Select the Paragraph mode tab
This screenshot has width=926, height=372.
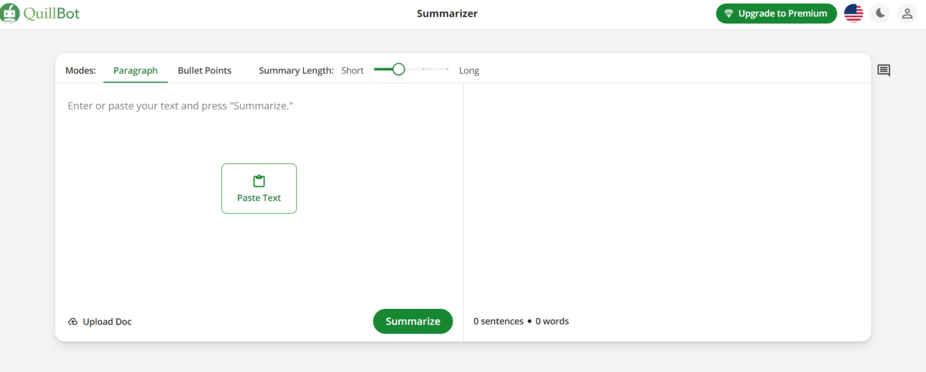[135, 70]
